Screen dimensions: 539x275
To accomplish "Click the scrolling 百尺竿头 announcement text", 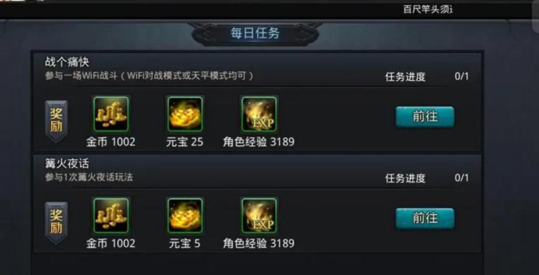I will point(428,10).
